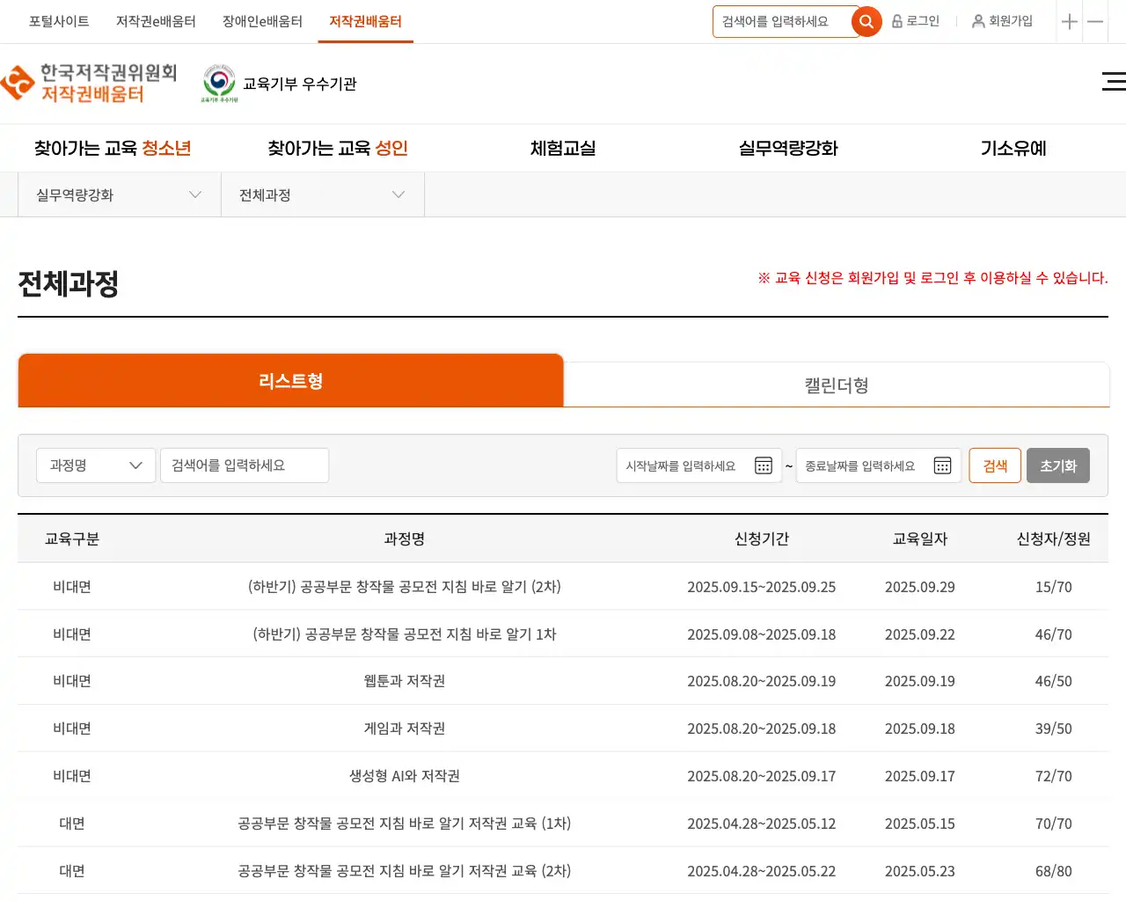Go to the 장애인e배움터 top menu
Screen dimensions: 1126x901
coord(262,21)
